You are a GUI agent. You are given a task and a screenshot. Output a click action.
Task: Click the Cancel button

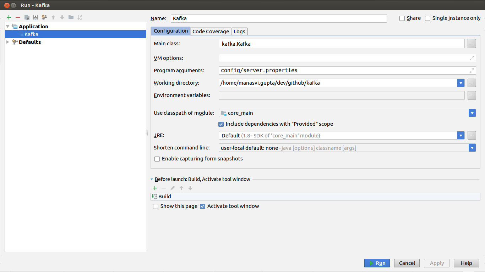tap(407, 263)
